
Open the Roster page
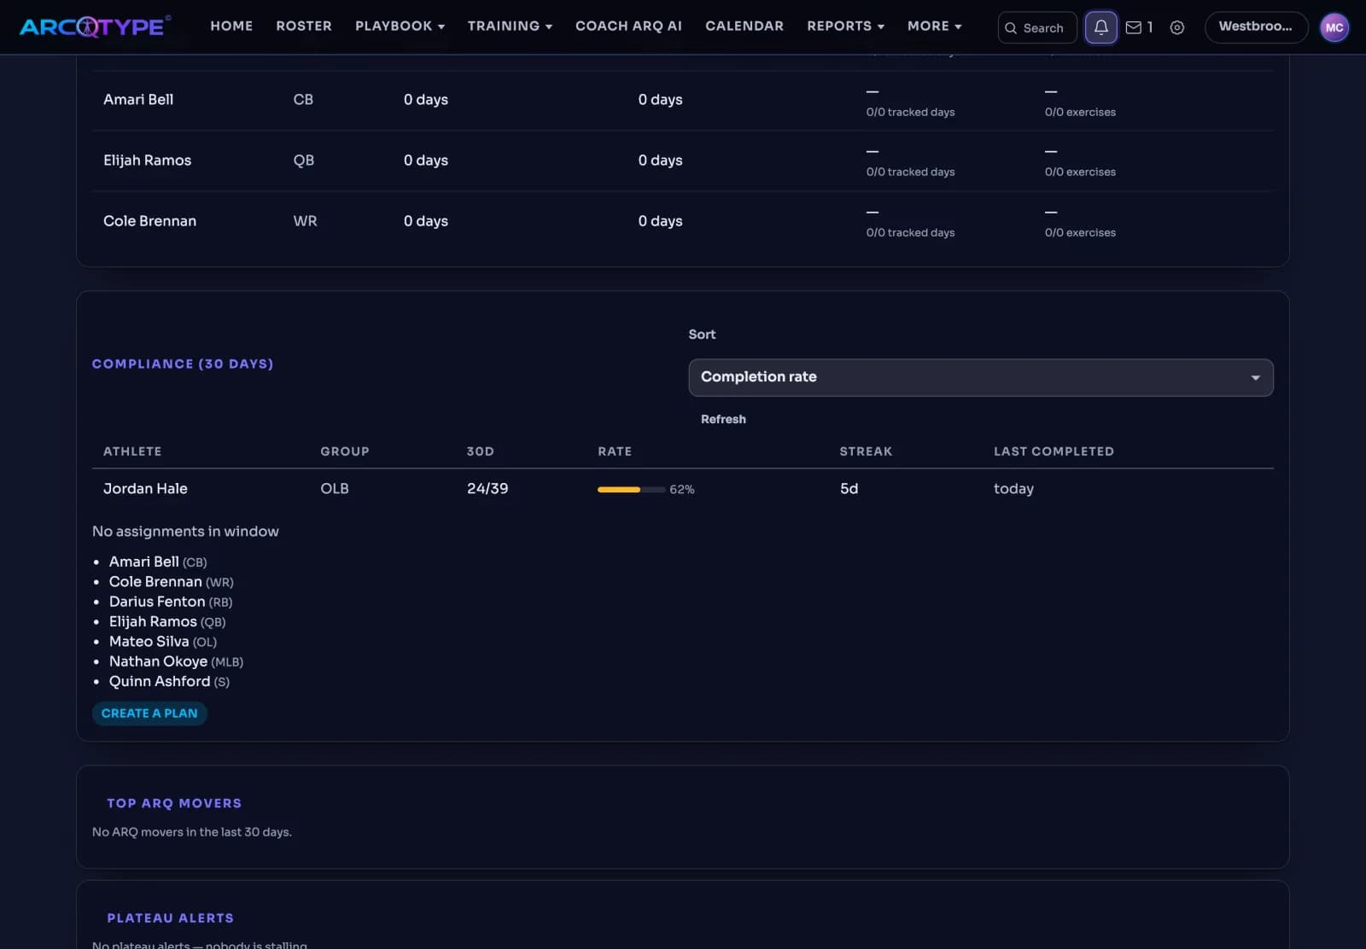click(304, 26)
